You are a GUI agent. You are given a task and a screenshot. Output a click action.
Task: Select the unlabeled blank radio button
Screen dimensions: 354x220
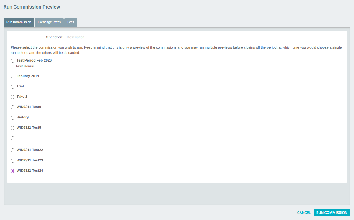12,138
